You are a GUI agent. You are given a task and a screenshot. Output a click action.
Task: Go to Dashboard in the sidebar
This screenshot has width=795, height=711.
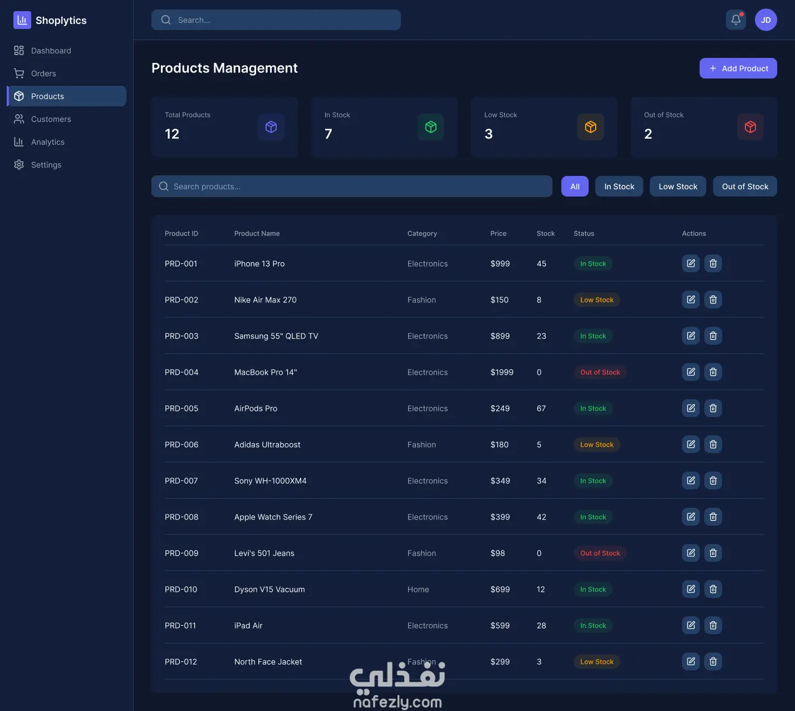coord(67,51)
